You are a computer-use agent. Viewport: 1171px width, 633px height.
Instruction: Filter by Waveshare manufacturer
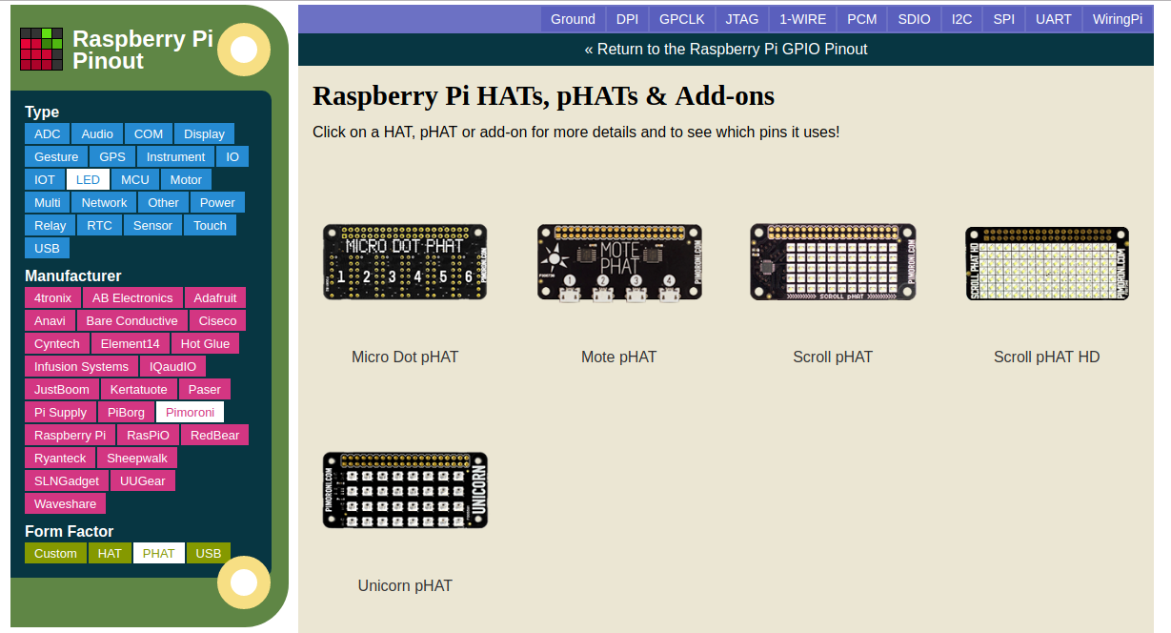pyautogui.click(x=65, y=503)
